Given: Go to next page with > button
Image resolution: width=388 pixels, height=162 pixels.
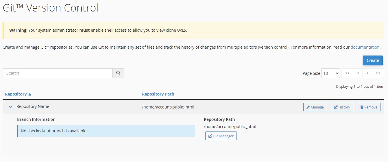Looking at the screenshot, I should point(367,73).
